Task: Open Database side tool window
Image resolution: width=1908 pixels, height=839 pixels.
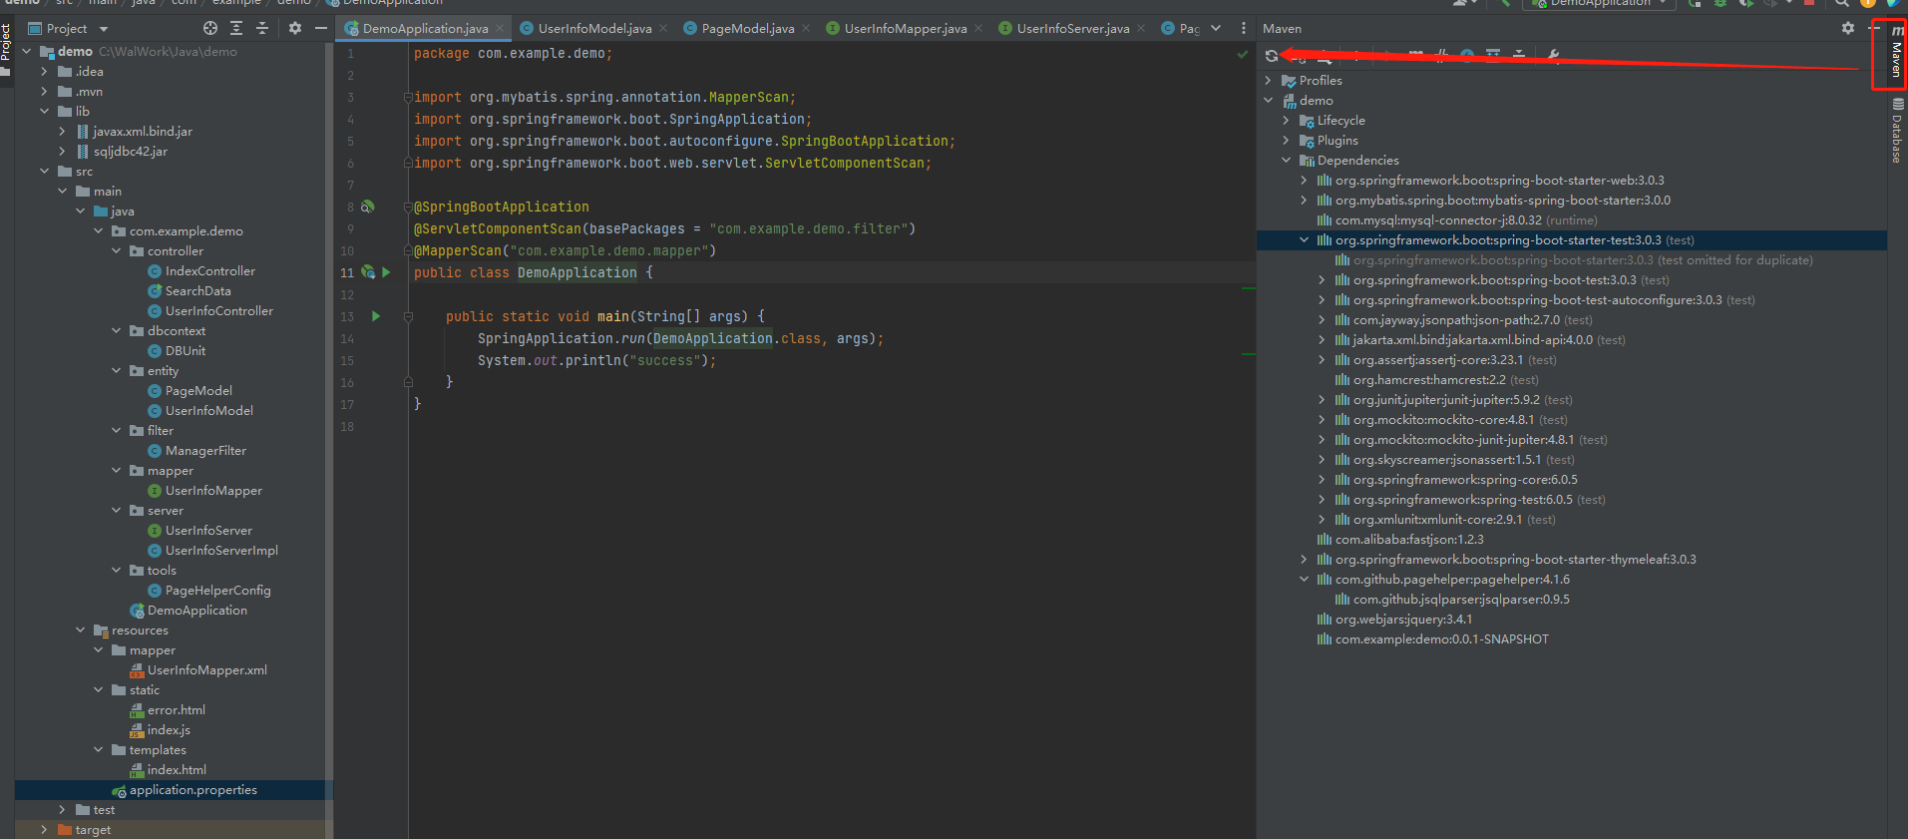Action: tap(1897, 132)
